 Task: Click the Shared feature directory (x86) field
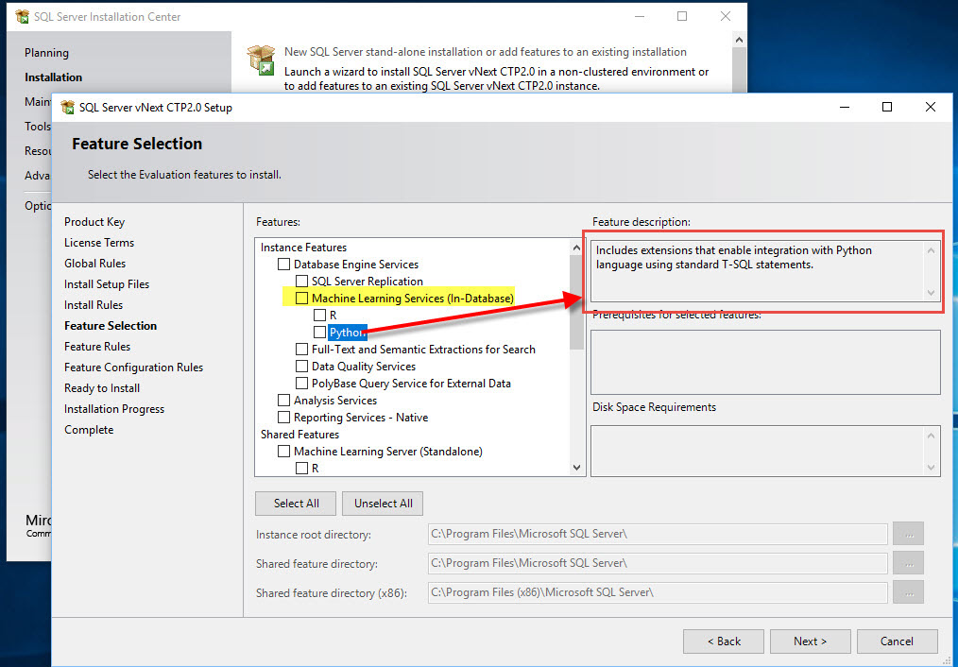point(658,592)
